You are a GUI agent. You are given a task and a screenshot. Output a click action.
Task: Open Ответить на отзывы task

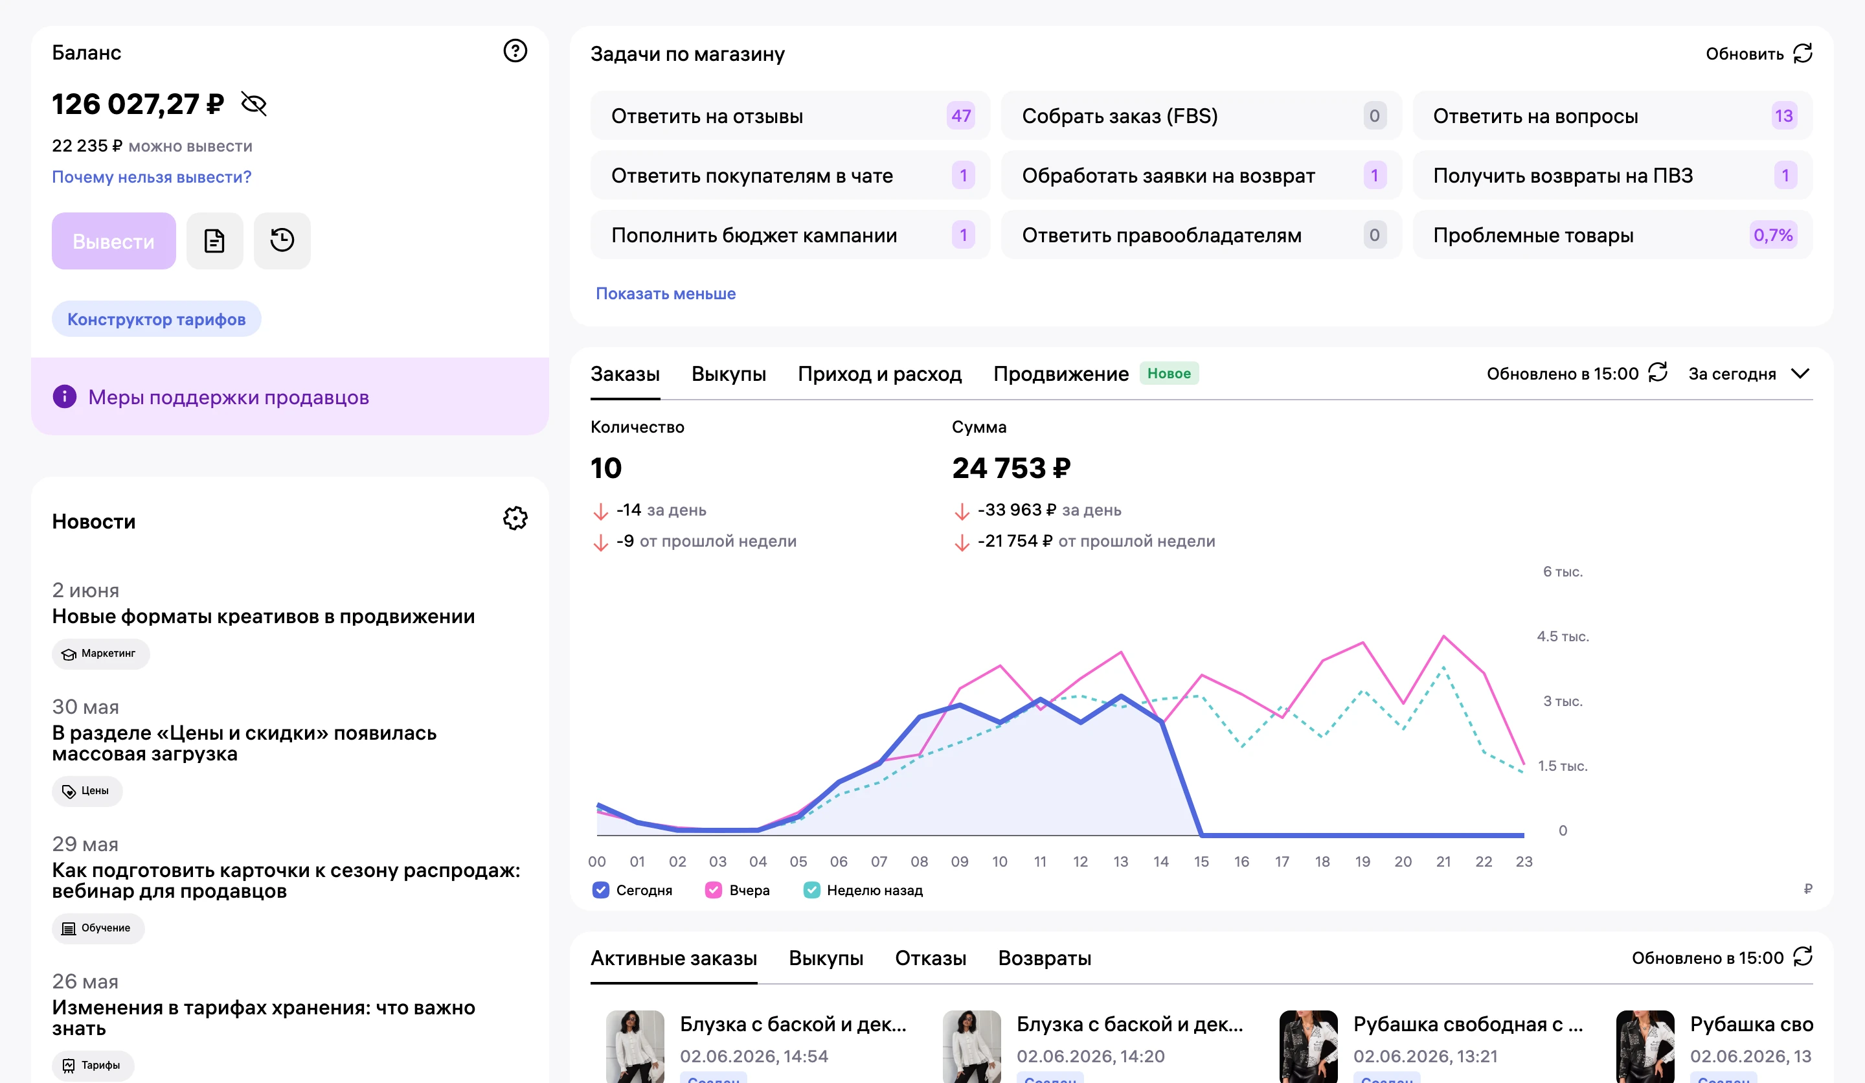point(789,115)
